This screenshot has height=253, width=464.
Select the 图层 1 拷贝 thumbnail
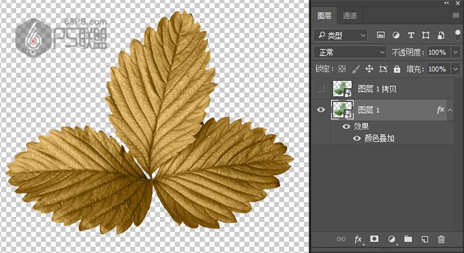343,88
